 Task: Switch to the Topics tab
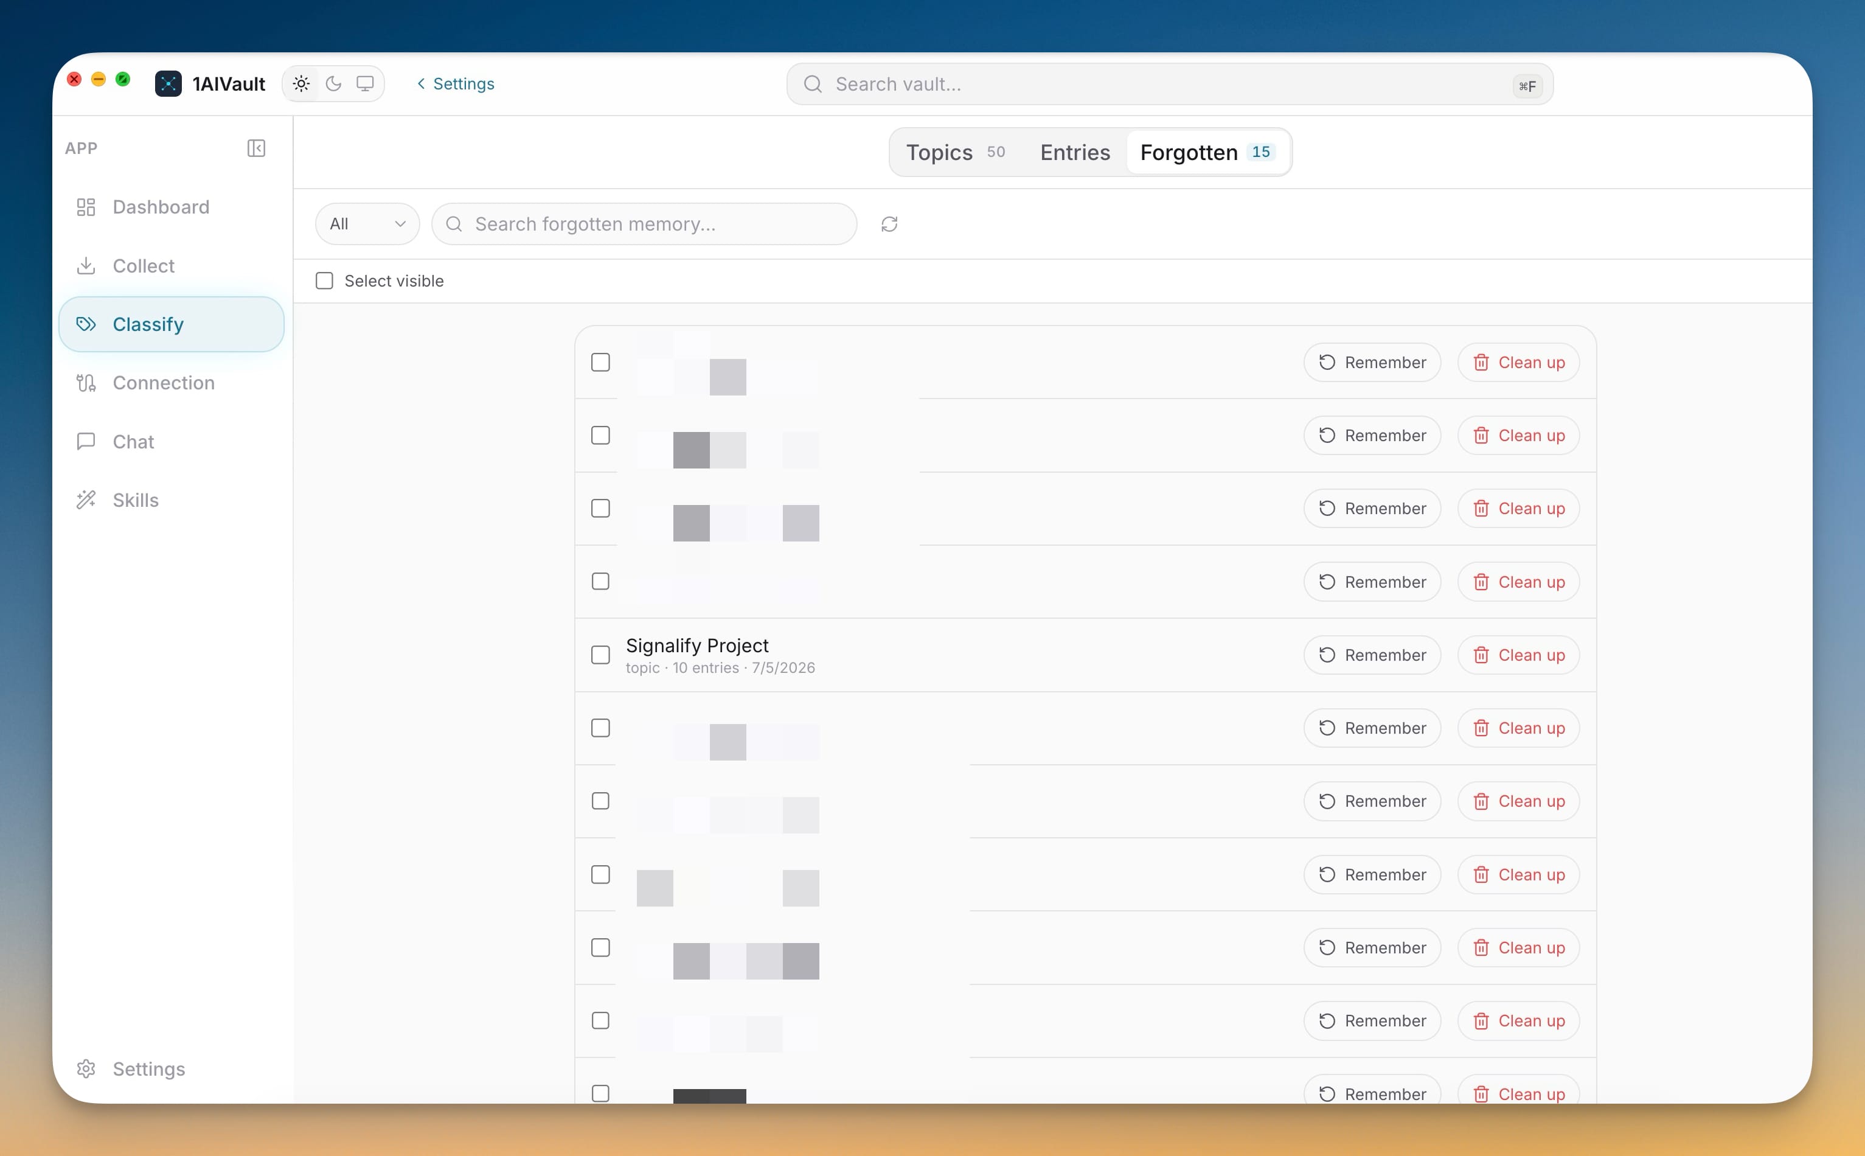(956, 152)
